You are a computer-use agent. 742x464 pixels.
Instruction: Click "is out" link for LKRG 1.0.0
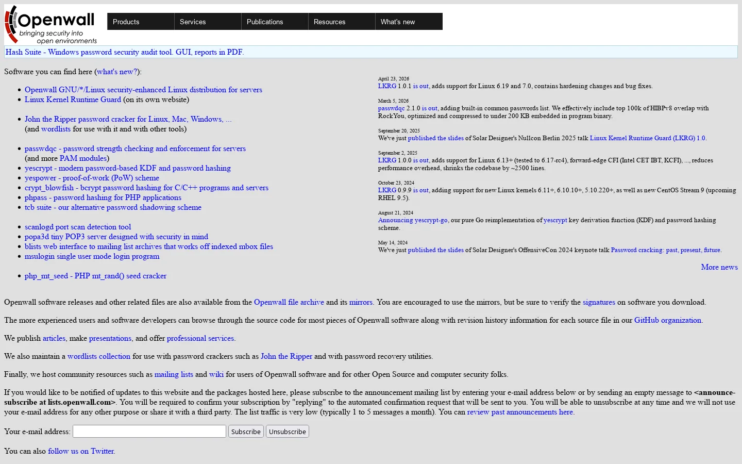420,160
